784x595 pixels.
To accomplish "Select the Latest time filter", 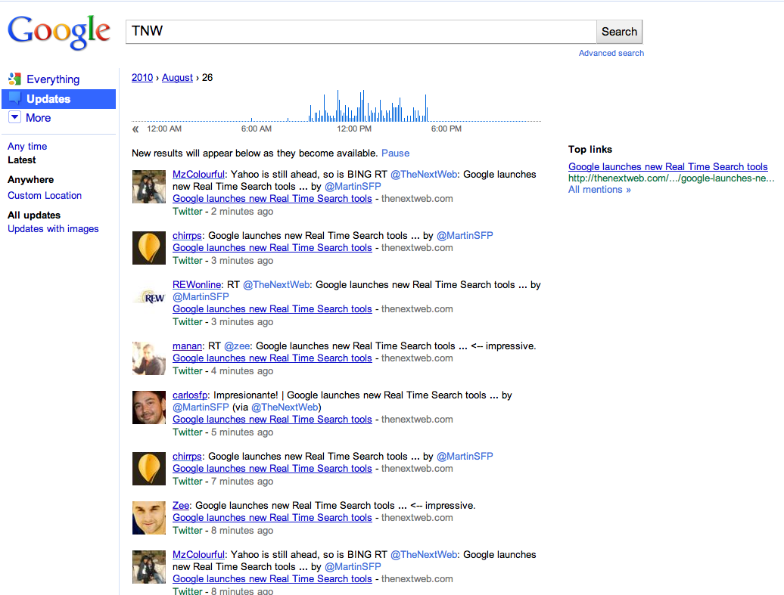I will pos(21,160).
